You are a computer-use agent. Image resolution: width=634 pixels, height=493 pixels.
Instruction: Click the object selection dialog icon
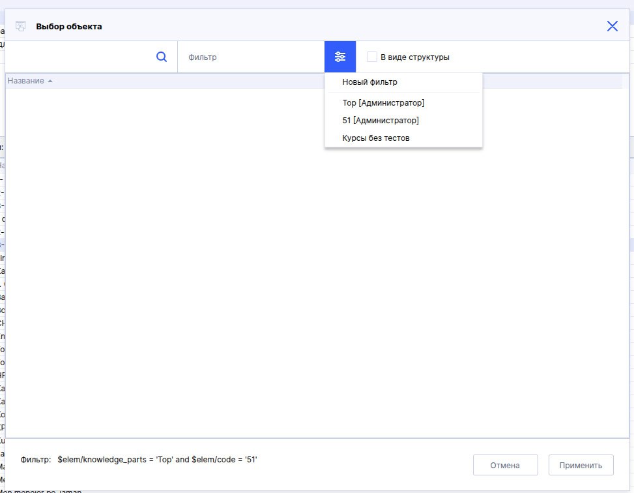click(x=21, y=27)
